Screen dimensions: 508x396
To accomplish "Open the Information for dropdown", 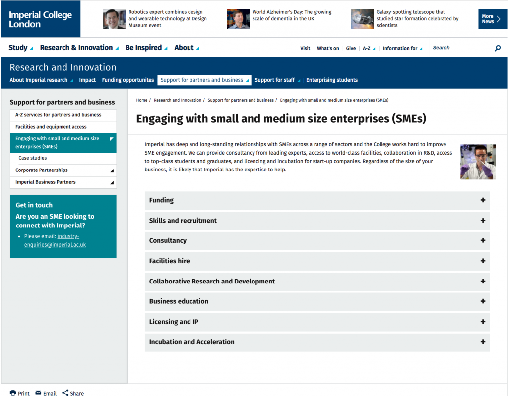I will pos(402,48).
